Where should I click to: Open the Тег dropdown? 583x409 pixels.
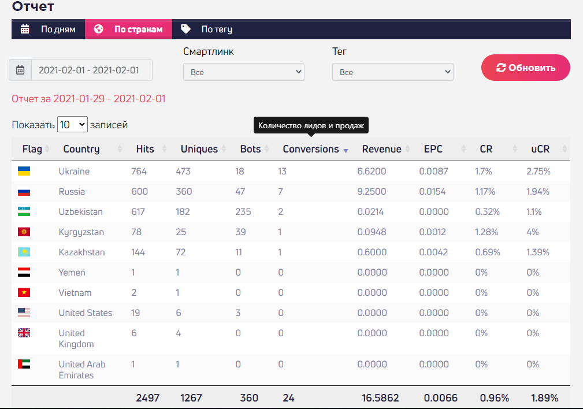393,72
